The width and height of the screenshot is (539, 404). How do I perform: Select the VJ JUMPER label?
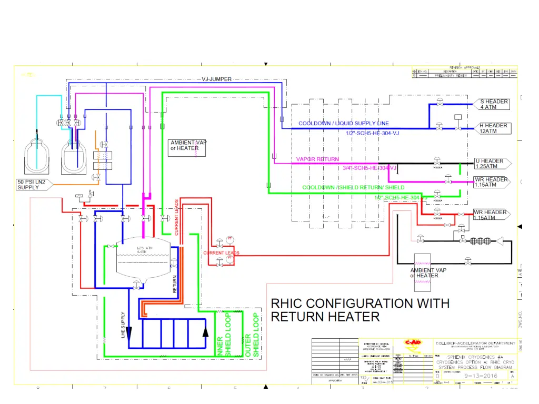point(216,79)
